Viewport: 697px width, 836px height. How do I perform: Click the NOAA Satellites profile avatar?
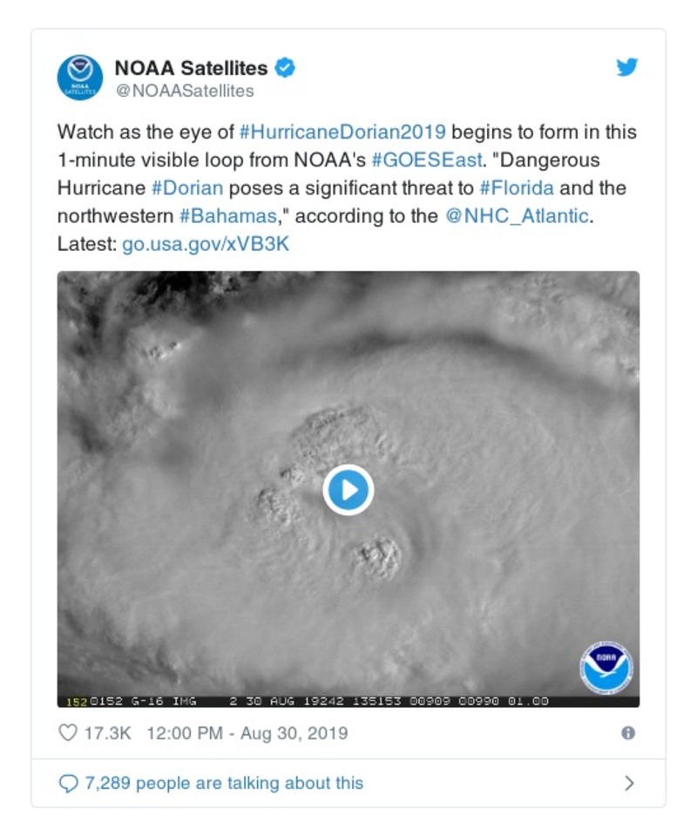coord(80,78)
